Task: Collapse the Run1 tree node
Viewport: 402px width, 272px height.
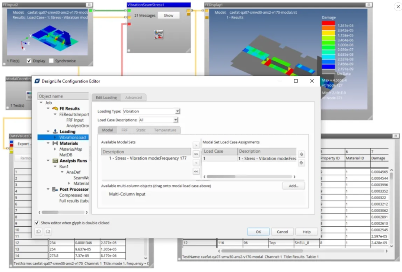Action: (55, 166)
